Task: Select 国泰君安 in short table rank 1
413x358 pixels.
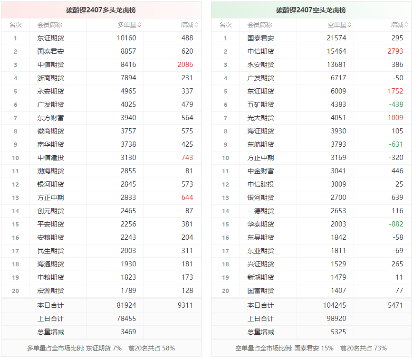Action: click(x=260, y=38)
